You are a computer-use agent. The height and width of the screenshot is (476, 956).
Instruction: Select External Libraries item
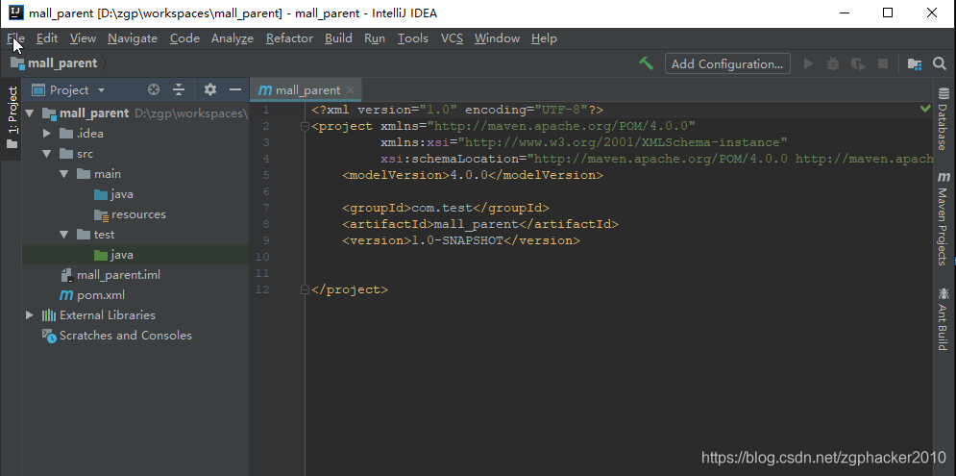point(98,314)
